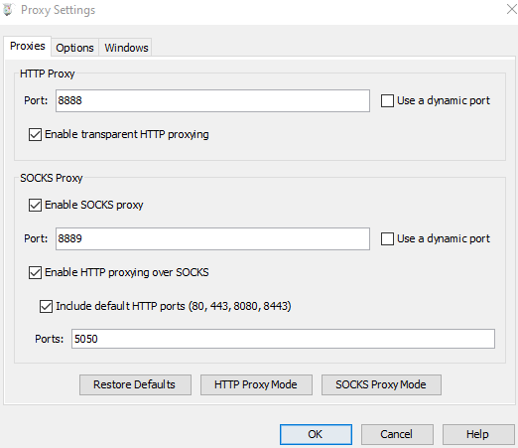This screenshot has width=518, height=448.
Task: Uncheck Enable transparent HTTP proxying
Action: (35, 135)
